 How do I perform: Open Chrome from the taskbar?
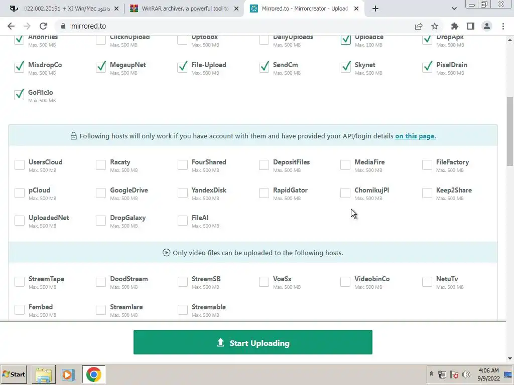94,374
